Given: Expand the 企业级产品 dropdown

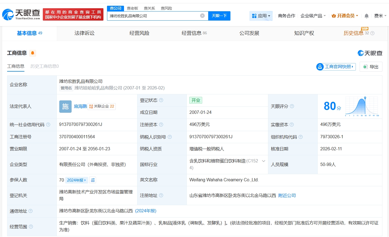Looking at the screenshot, I should click(313, 16).
